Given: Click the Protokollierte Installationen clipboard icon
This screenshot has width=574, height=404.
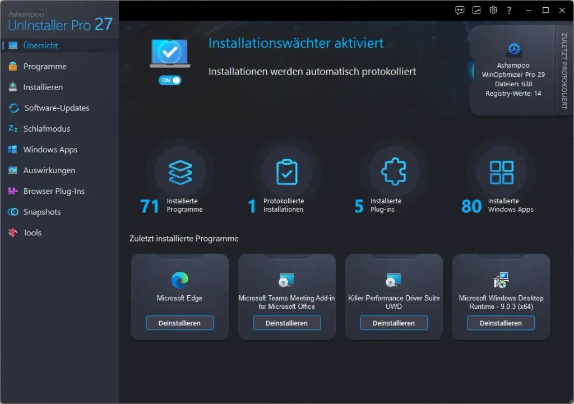Looking at the screenshot, I should tap(287, 172).
